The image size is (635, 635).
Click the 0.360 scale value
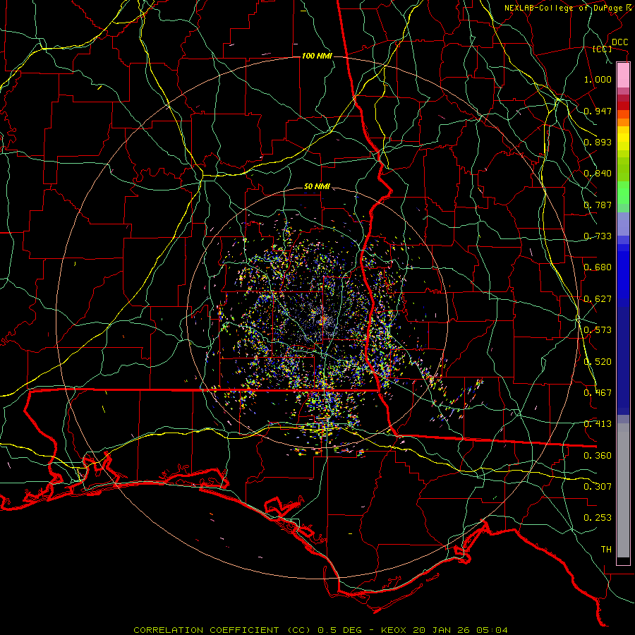pos(598,456)
